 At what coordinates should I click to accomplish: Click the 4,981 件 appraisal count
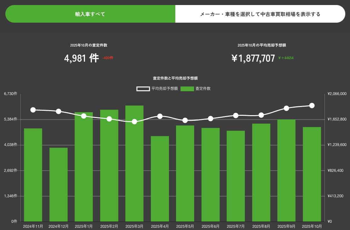tap(81, 58)
